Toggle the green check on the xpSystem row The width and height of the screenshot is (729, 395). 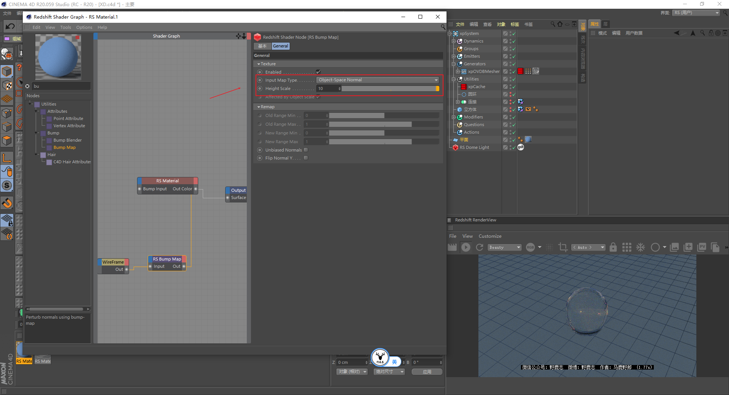tap(514, 34)
